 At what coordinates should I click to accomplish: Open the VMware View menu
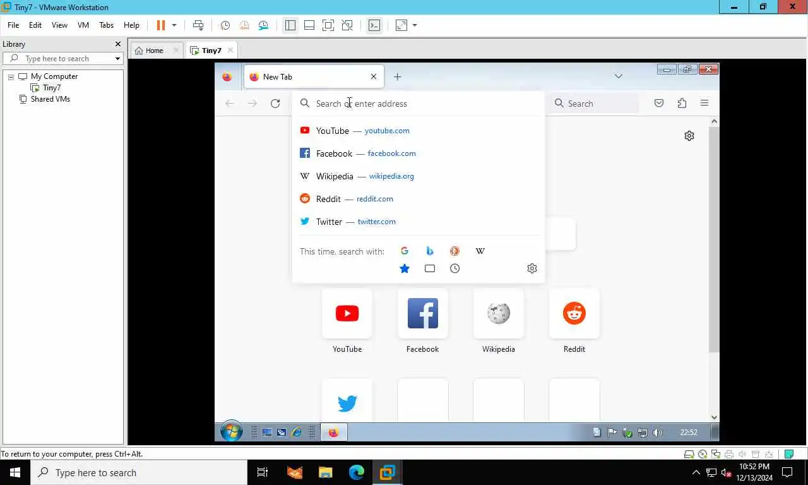[59, 25]
